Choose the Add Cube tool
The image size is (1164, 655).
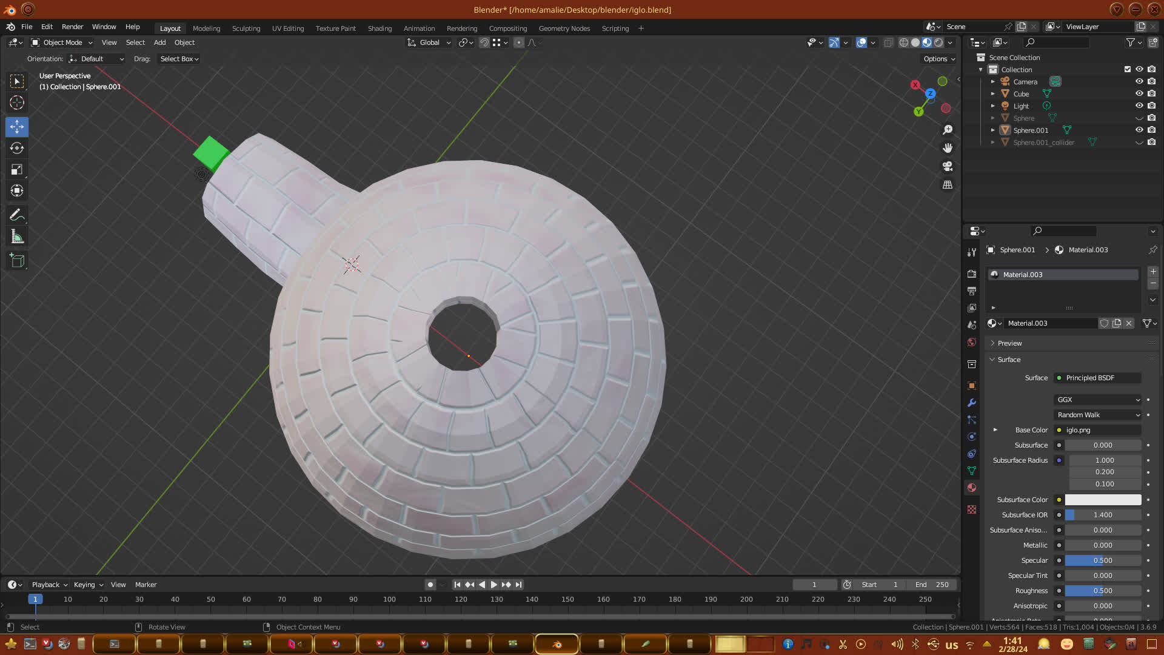(17, 261)
